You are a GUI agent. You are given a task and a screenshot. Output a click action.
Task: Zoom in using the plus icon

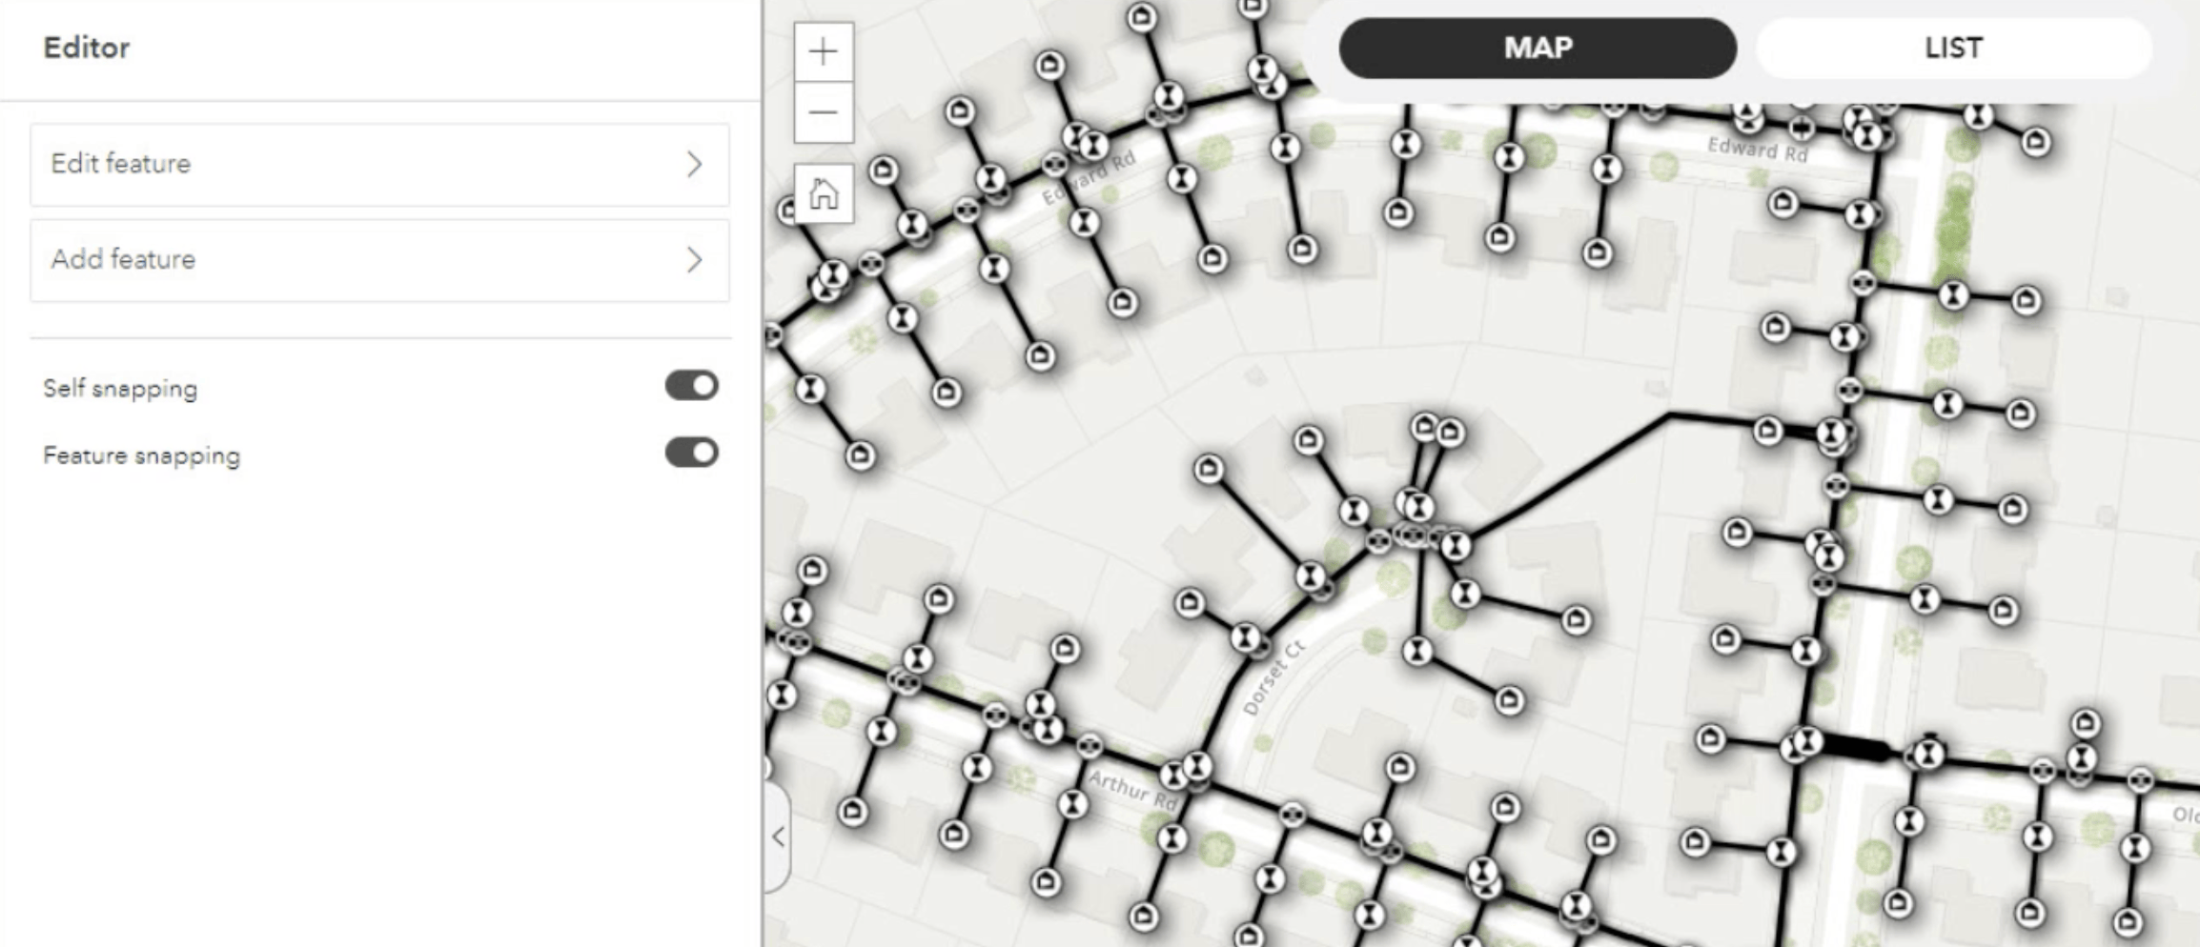click(x=822, y=52)
